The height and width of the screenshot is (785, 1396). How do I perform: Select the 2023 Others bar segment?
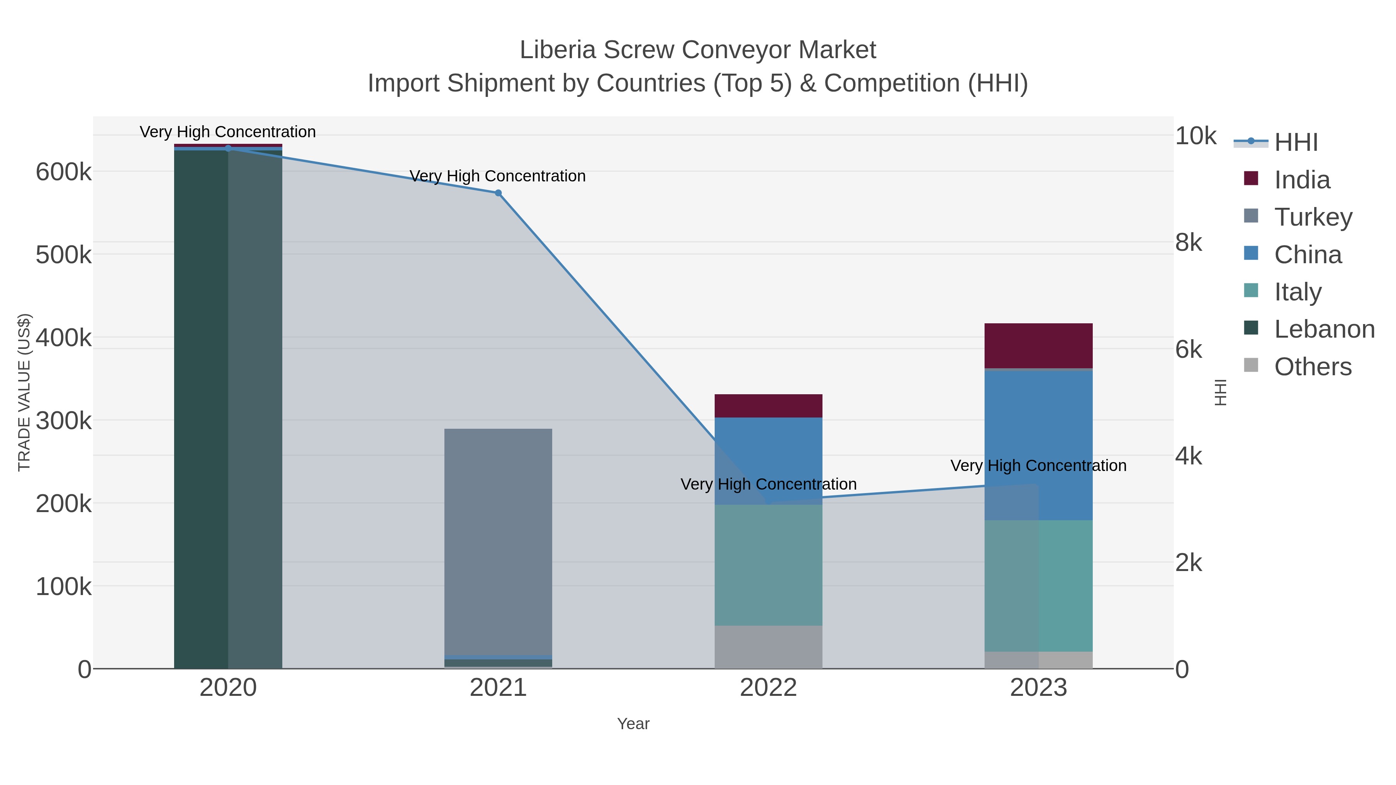pos(1038,660)
